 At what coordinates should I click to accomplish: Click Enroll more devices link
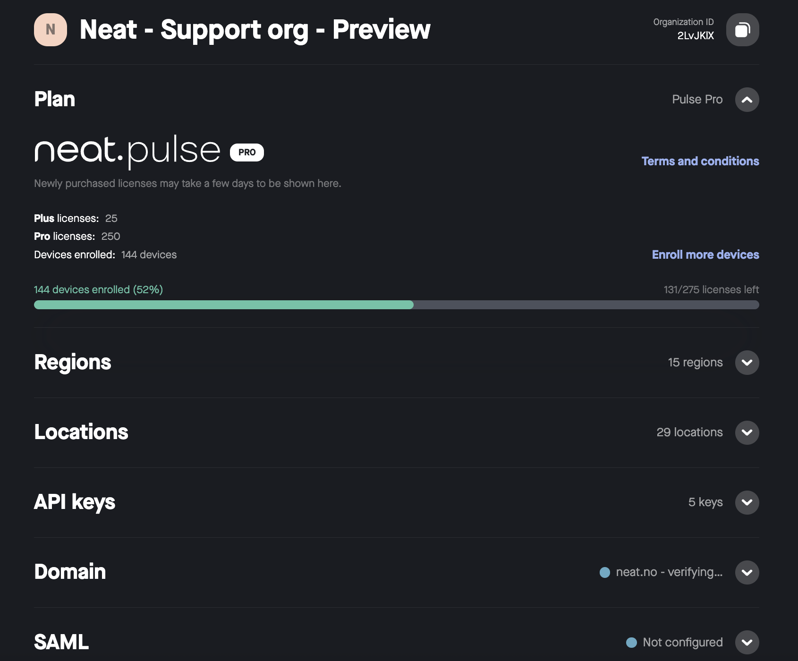tap(705, 254)
